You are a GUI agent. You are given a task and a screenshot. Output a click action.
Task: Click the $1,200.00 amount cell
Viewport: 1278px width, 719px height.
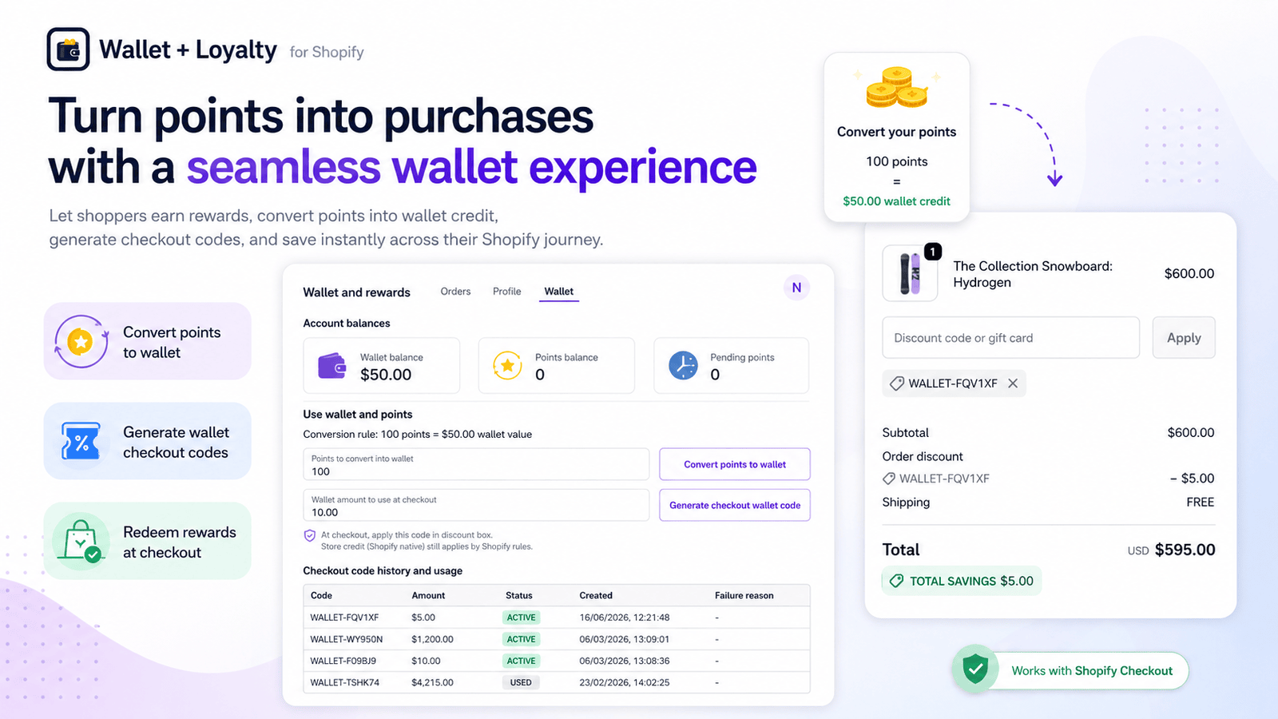[x=432, y=639]
